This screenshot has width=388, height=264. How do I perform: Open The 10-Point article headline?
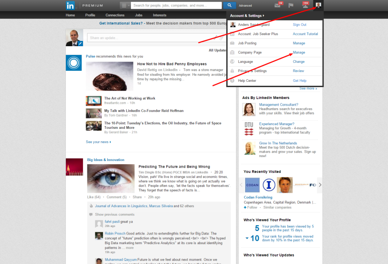163,125
